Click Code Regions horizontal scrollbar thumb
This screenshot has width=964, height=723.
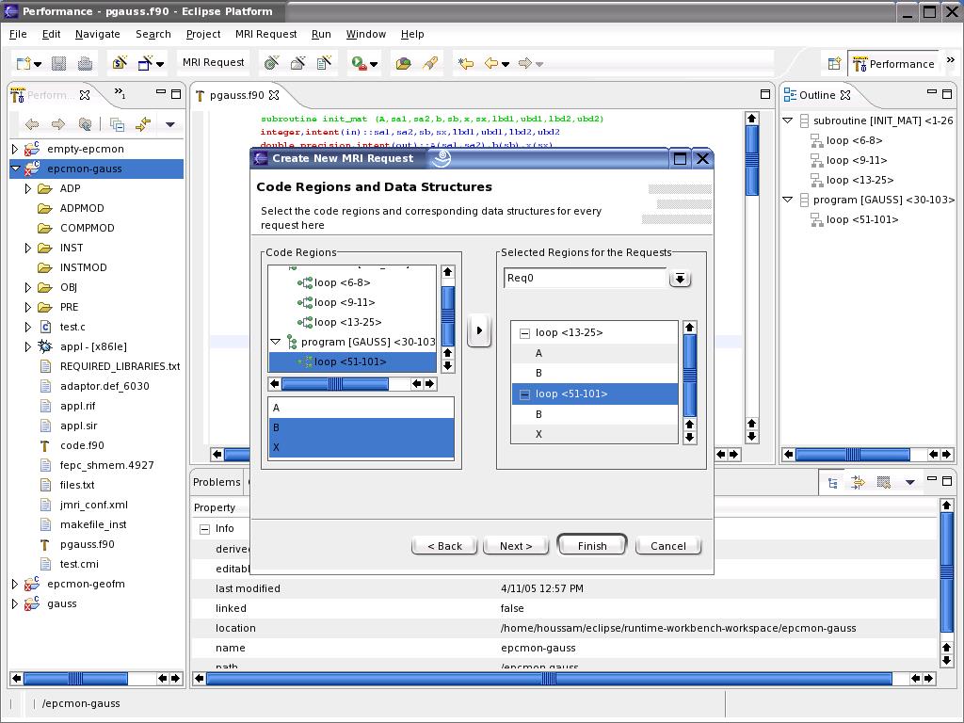pos(334,384)
